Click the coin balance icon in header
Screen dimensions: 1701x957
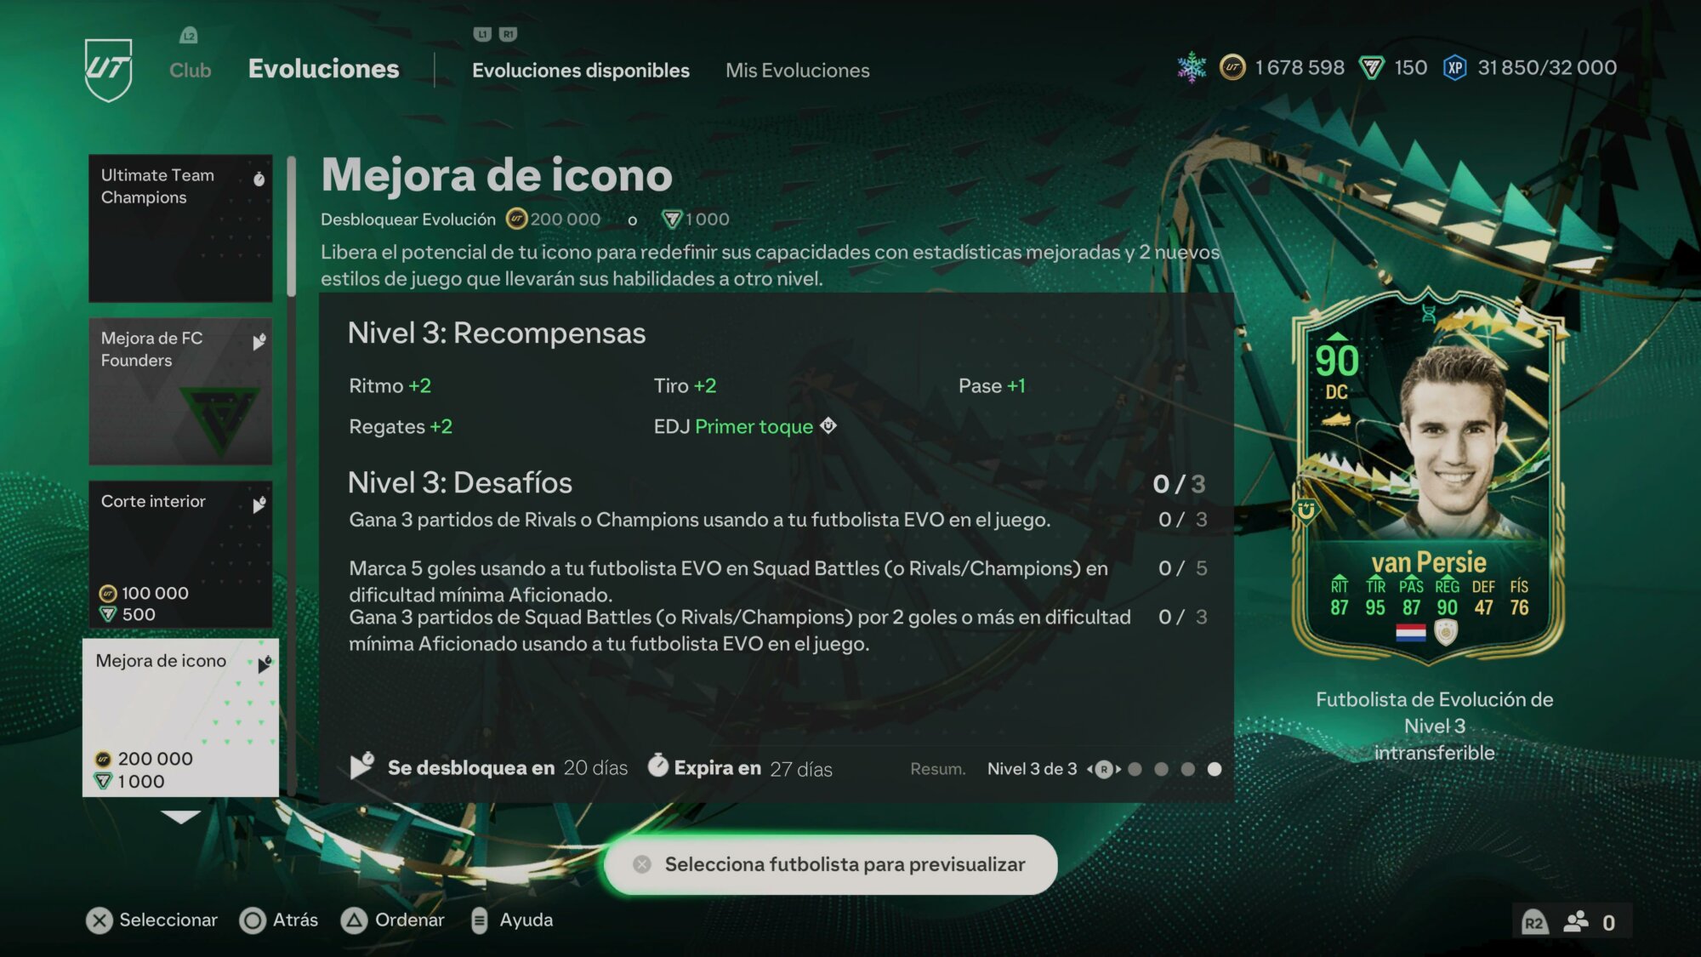1232,67
